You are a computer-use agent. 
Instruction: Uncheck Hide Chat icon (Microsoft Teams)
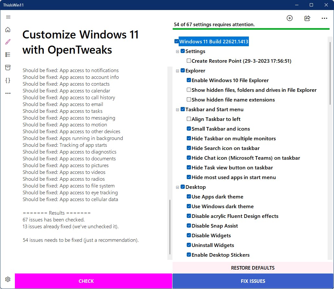tap(189, 157)
